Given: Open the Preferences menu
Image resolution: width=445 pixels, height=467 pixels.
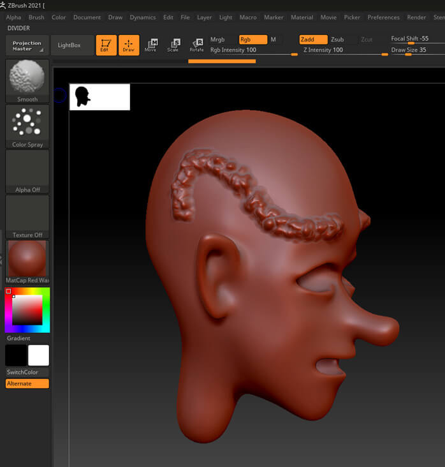Looking at the screenshot, I should click(x=383, y=18).
